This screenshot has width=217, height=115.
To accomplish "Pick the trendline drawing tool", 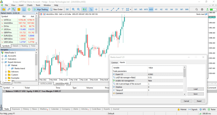I will pyautogui.click(x=112, y=9).
